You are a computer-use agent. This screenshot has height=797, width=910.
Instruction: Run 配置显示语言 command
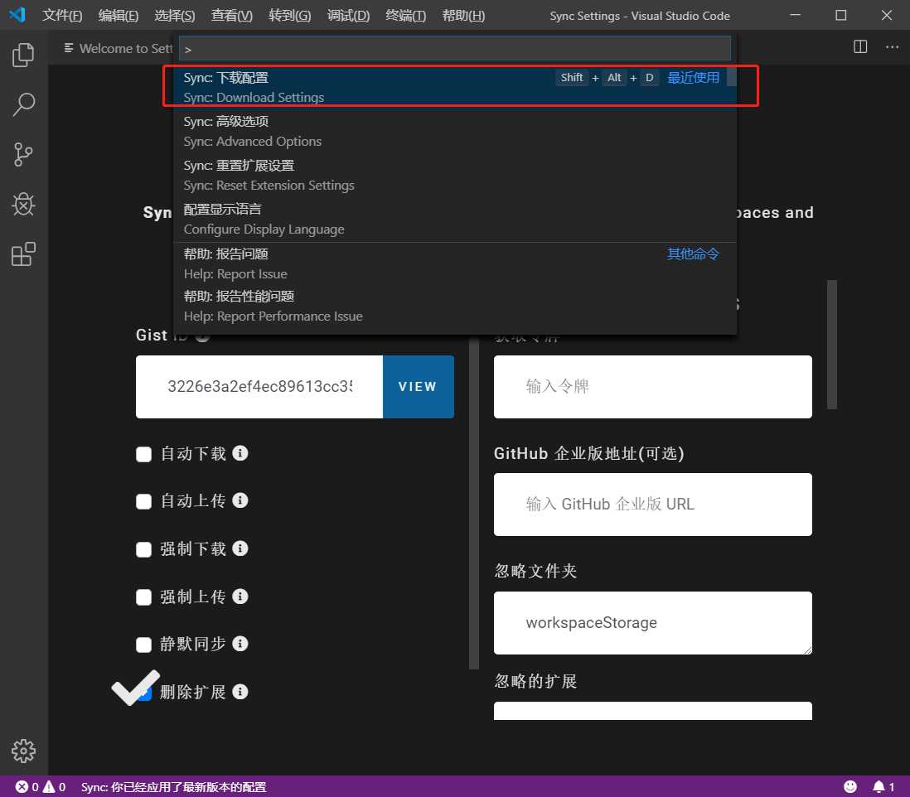click(456, 220)
